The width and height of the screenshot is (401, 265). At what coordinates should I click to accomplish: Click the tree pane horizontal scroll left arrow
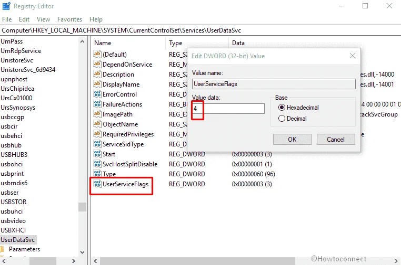(4, 261)
